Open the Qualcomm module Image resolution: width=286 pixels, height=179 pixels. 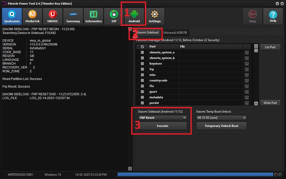pos(12,16)
